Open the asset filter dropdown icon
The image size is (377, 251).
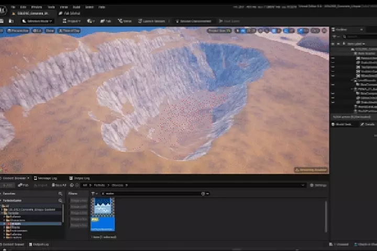(x=94, y=193)
